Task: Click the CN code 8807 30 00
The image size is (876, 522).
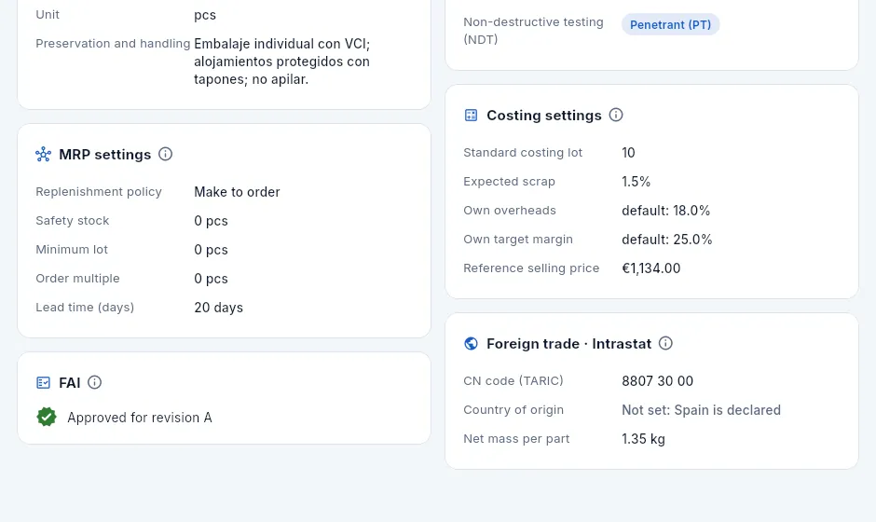Action: (658, 381)
